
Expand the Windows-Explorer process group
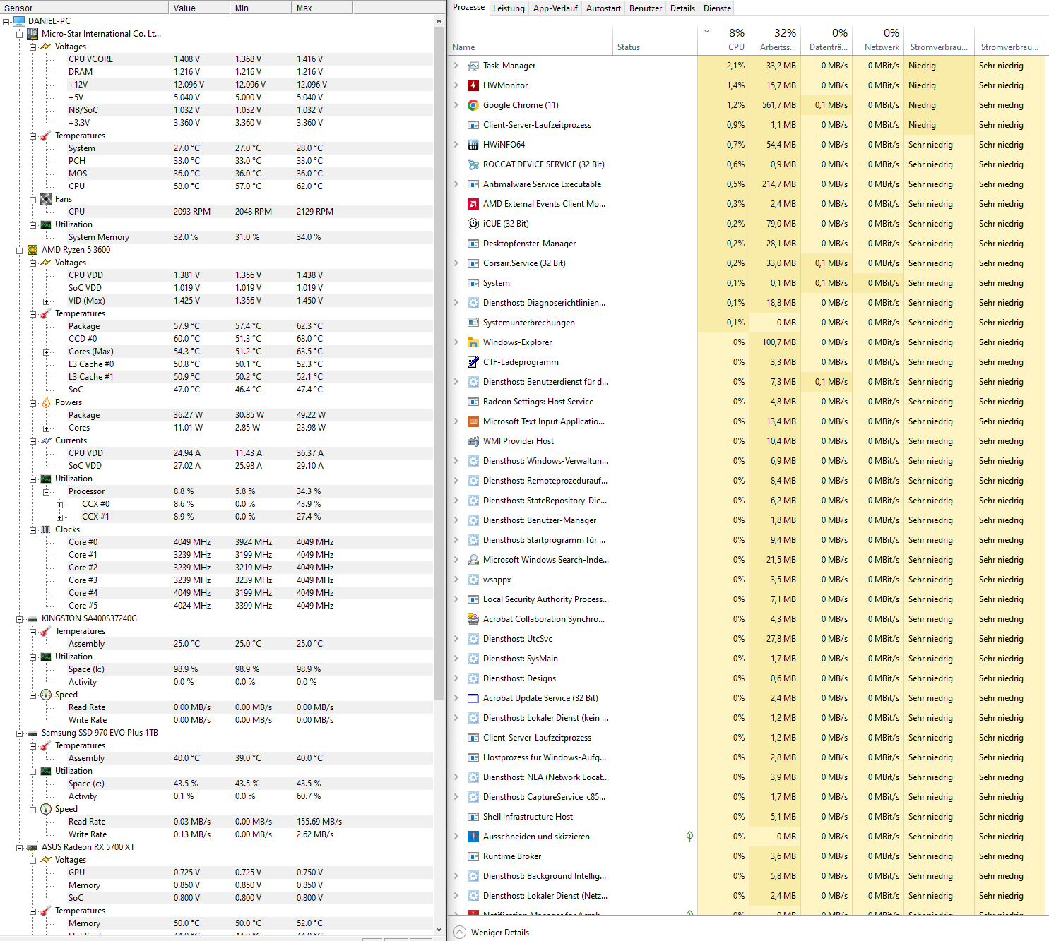pyautogui.click(x=456, y=342)
